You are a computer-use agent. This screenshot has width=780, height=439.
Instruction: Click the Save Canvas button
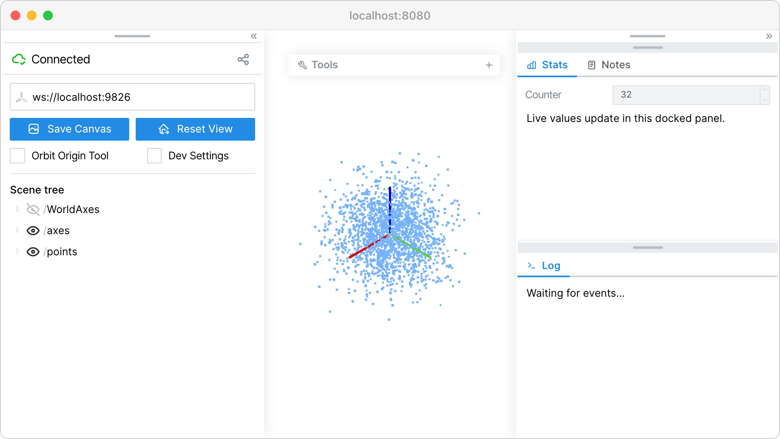[69, 129]
